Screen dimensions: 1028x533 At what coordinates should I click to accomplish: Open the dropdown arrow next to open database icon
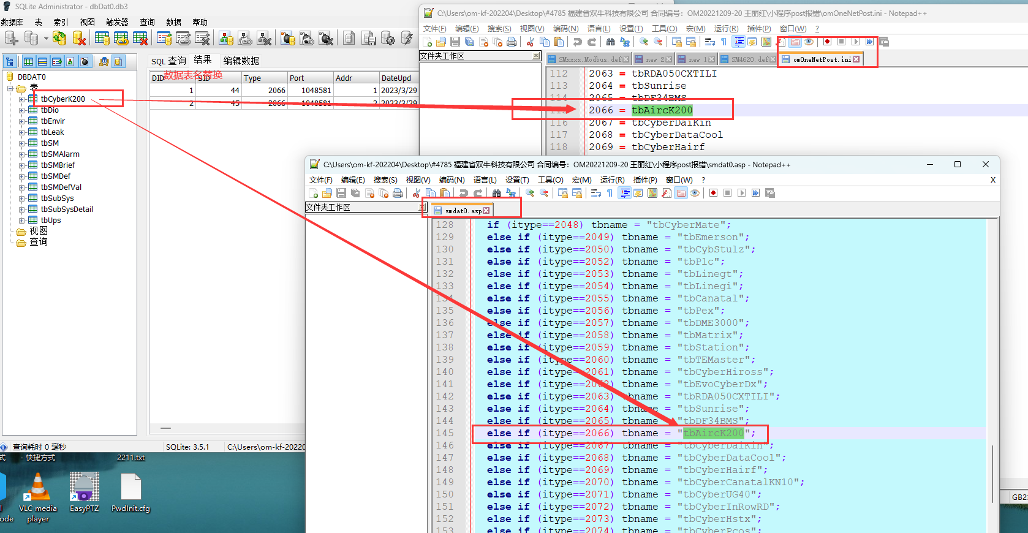tap(46, 39)
